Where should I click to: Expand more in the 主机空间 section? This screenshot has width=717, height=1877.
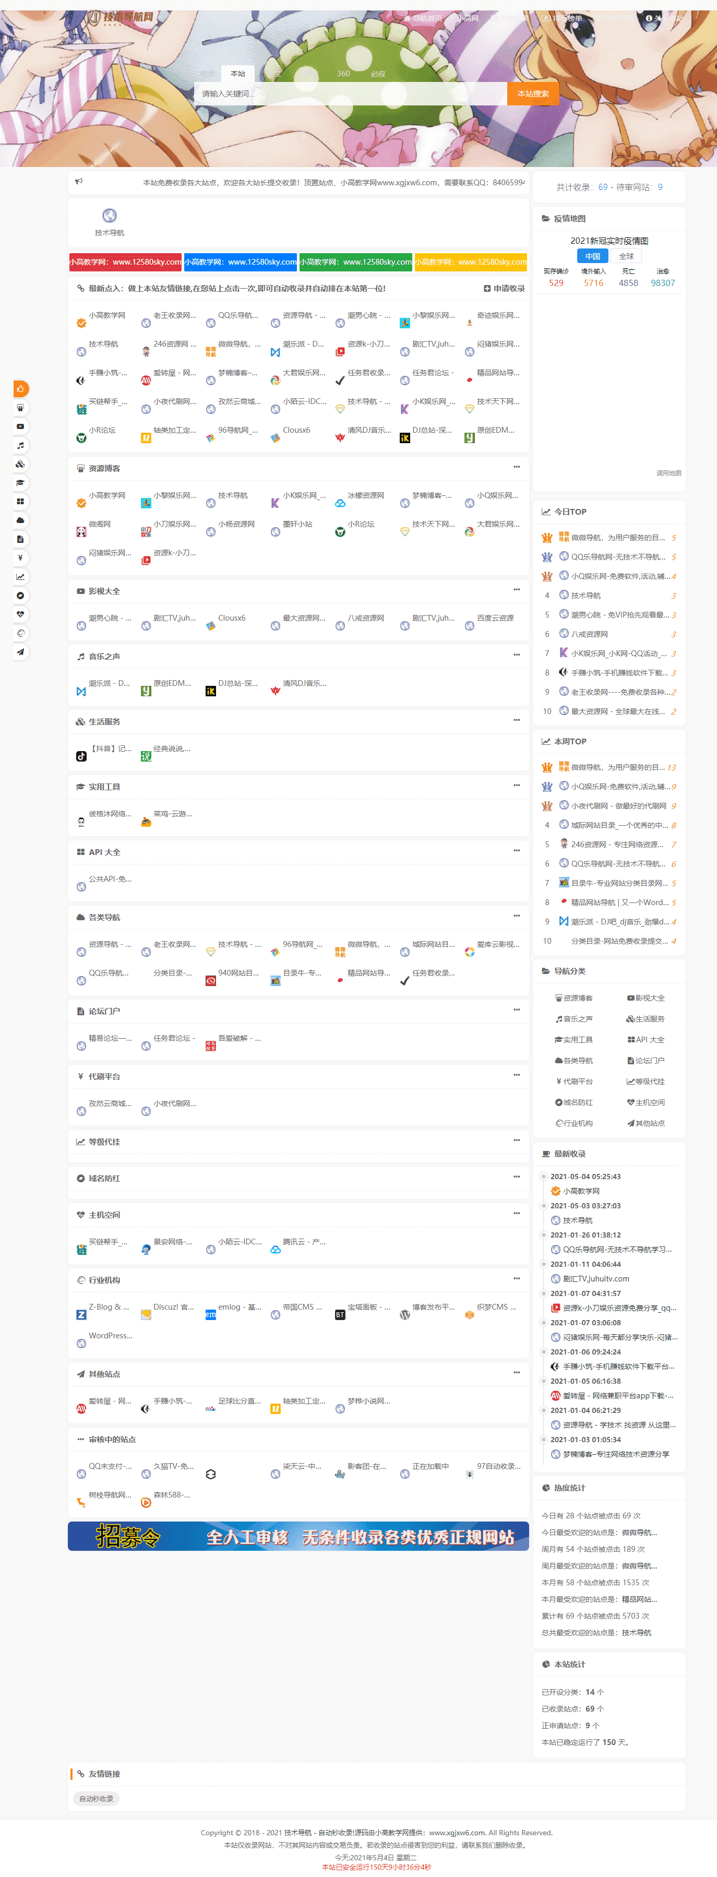click(516, 1213)
